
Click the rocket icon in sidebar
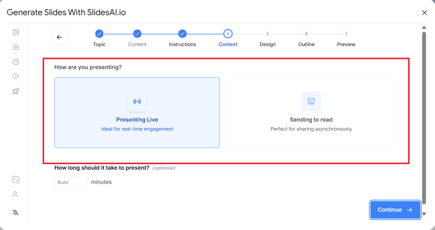pyautogui.click(x=16, y=91)
